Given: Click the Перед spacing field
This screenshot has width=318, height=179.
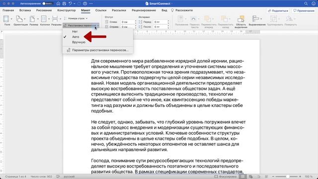Looking at the screenshot, I should 160,22.
